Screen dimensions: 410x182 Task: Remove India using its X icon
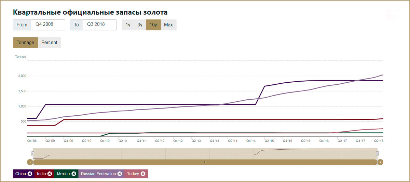coord(50,174)
